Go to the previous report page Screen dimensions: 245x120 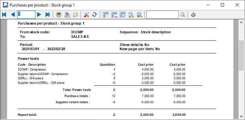point(13,15)
